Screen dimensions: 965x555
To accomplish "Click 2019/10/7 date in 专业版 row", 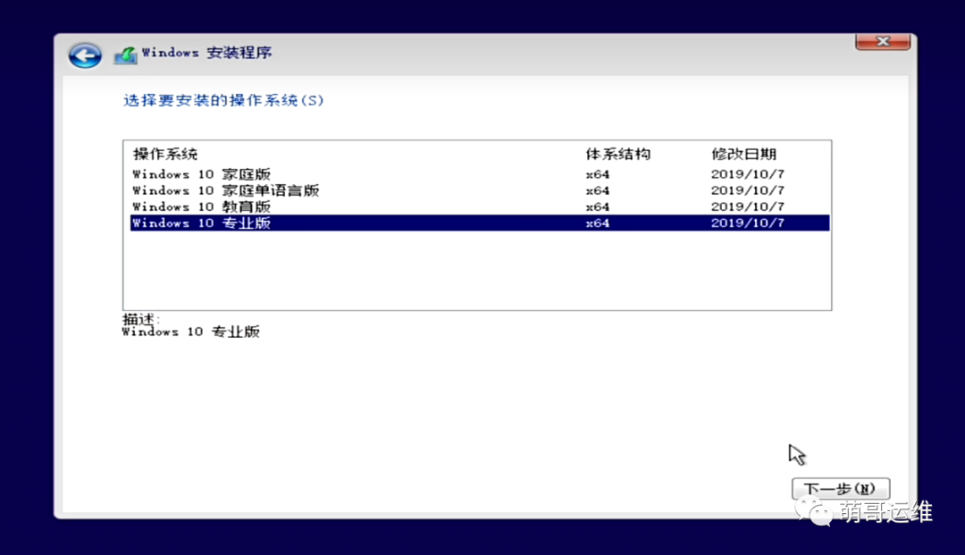I will 748,223.
